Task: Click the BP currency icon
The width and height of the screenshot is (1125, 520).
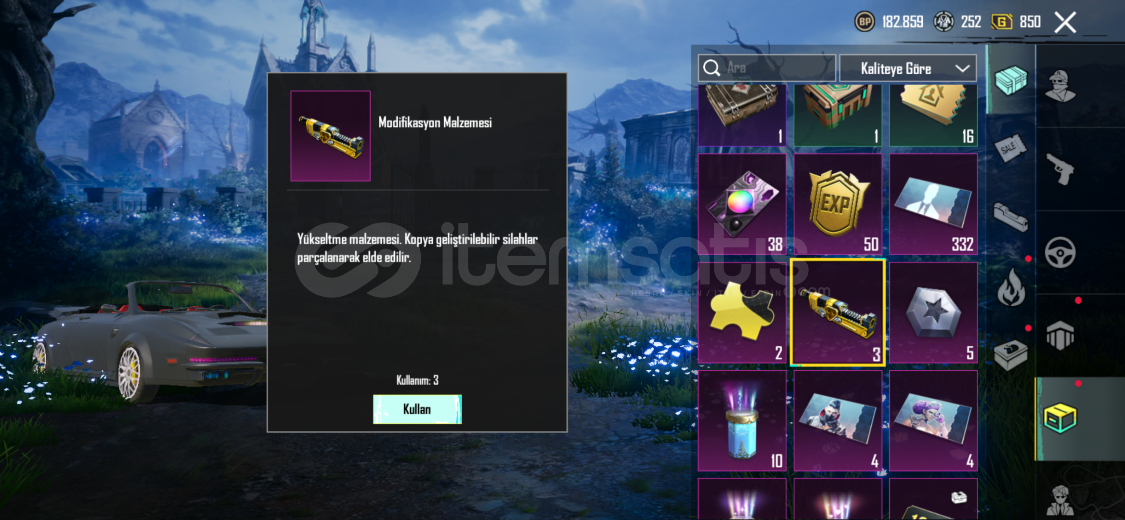Action: 865,22
